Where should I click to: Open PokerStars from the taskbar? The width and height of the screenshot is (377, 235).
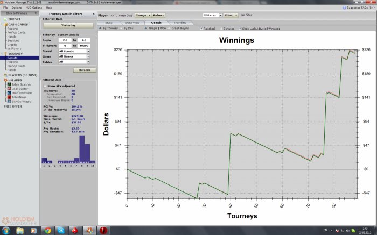[75, 231]
